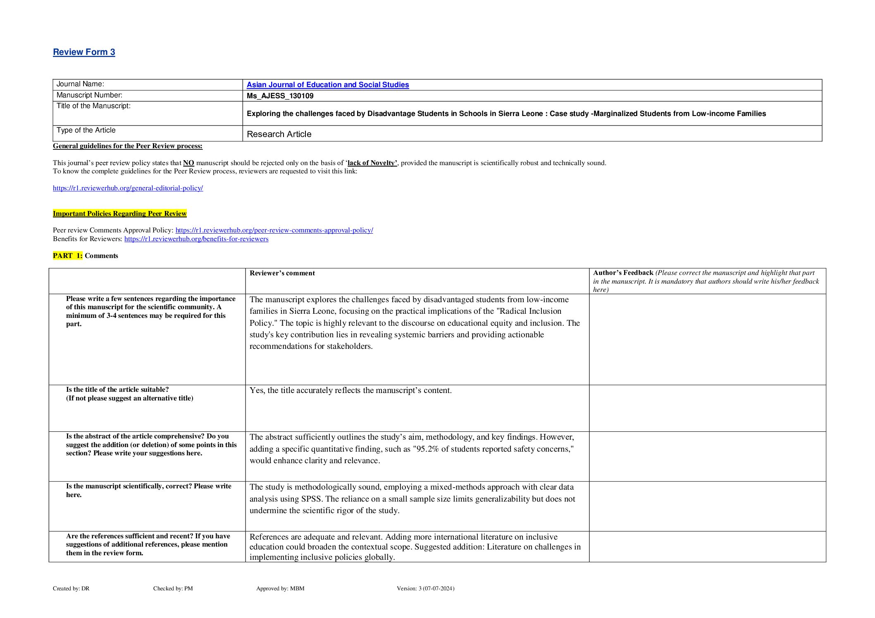Viewport: 875px width, 618px height.
Task: Click manuscript number Ms_AJESS_130109
Action: point(280,96)
